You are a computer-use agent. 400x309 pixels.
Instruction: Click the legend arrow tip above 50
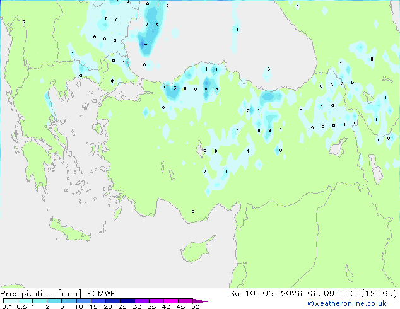pos(200,301)
